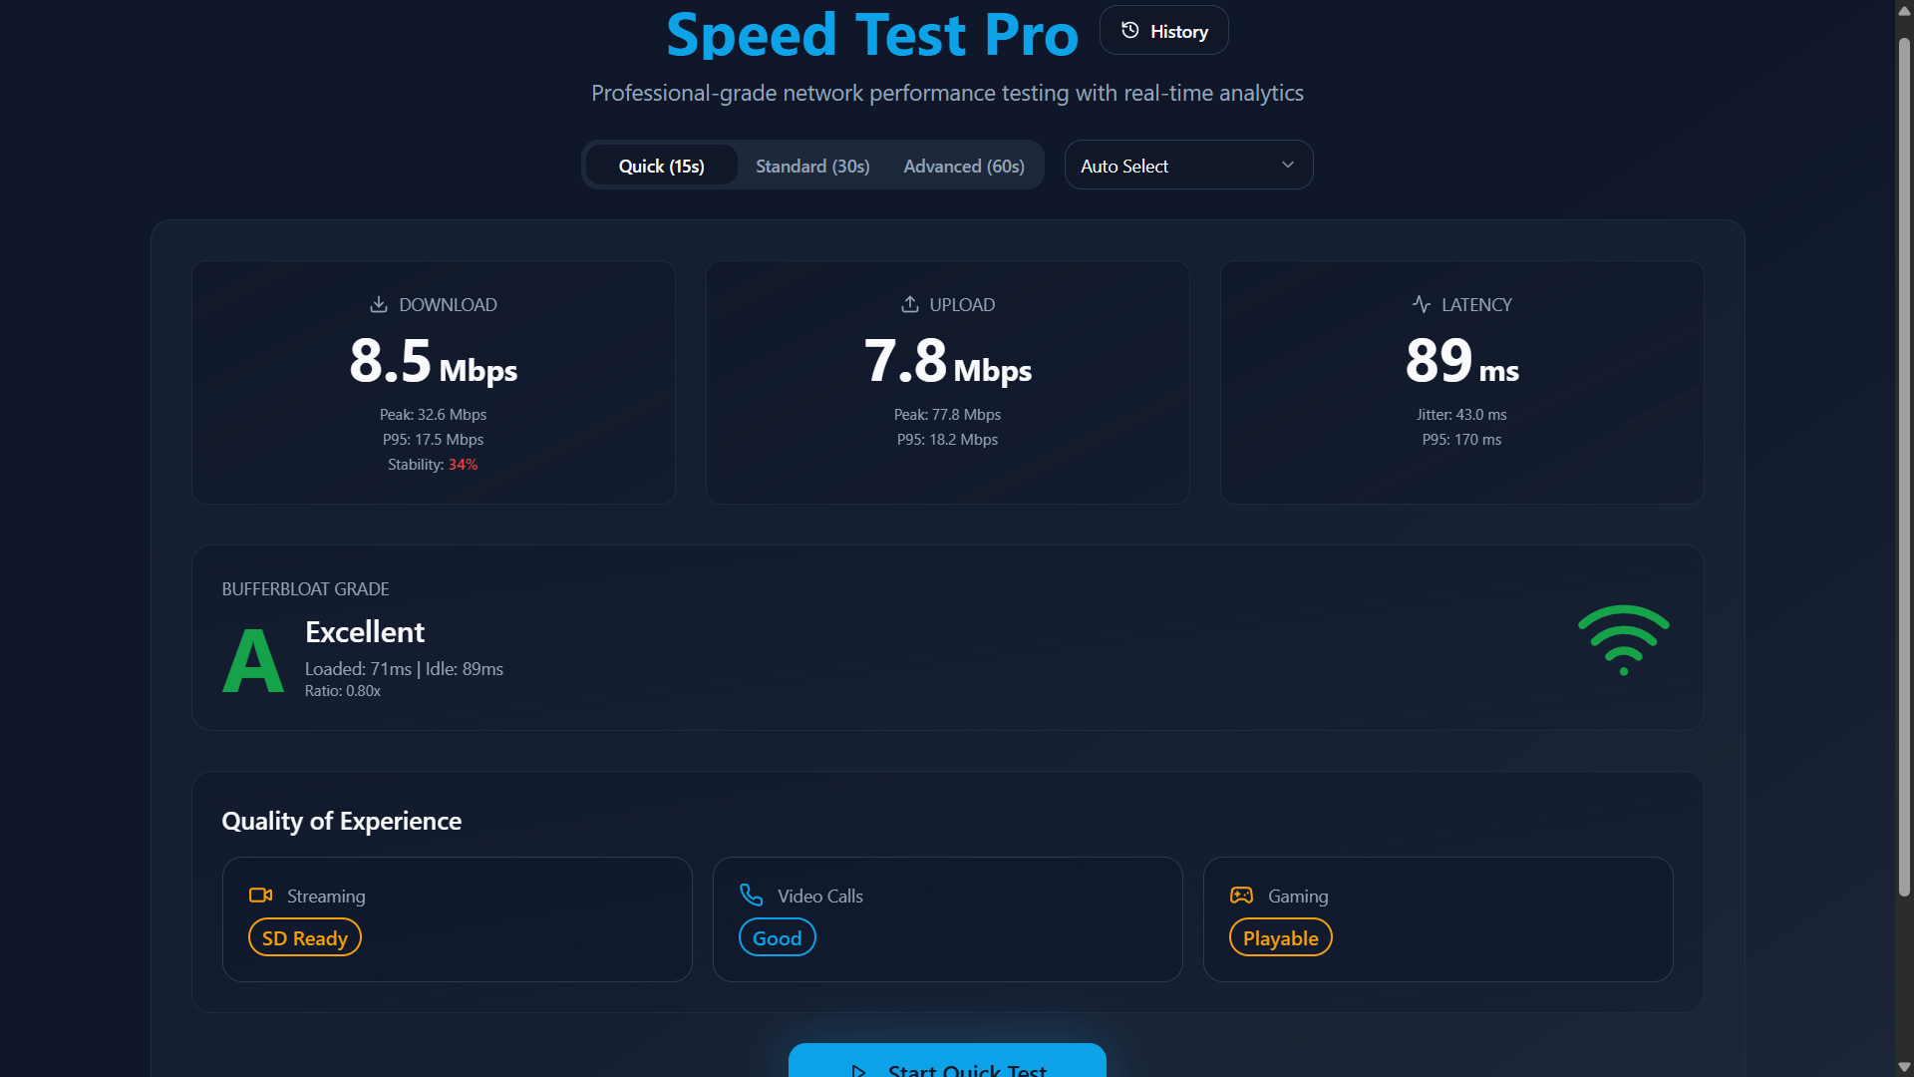Click the Gaming controller icon
The image size is (1914, 1077).
[1241, 896]
